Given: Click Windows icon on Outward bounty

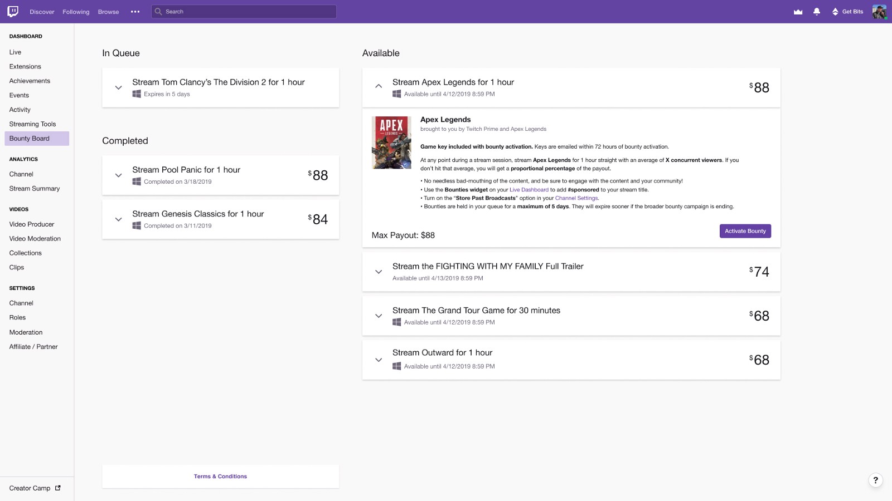Looking at the screenshot, I should [396, 366].
